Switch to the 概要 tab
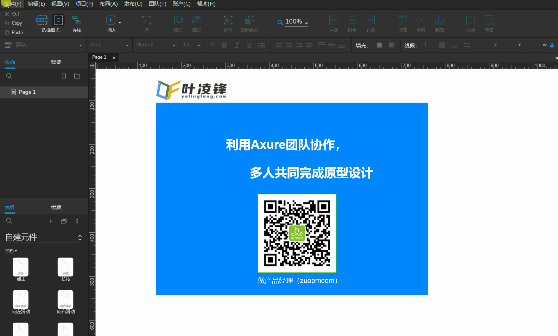 pos(56,62)
